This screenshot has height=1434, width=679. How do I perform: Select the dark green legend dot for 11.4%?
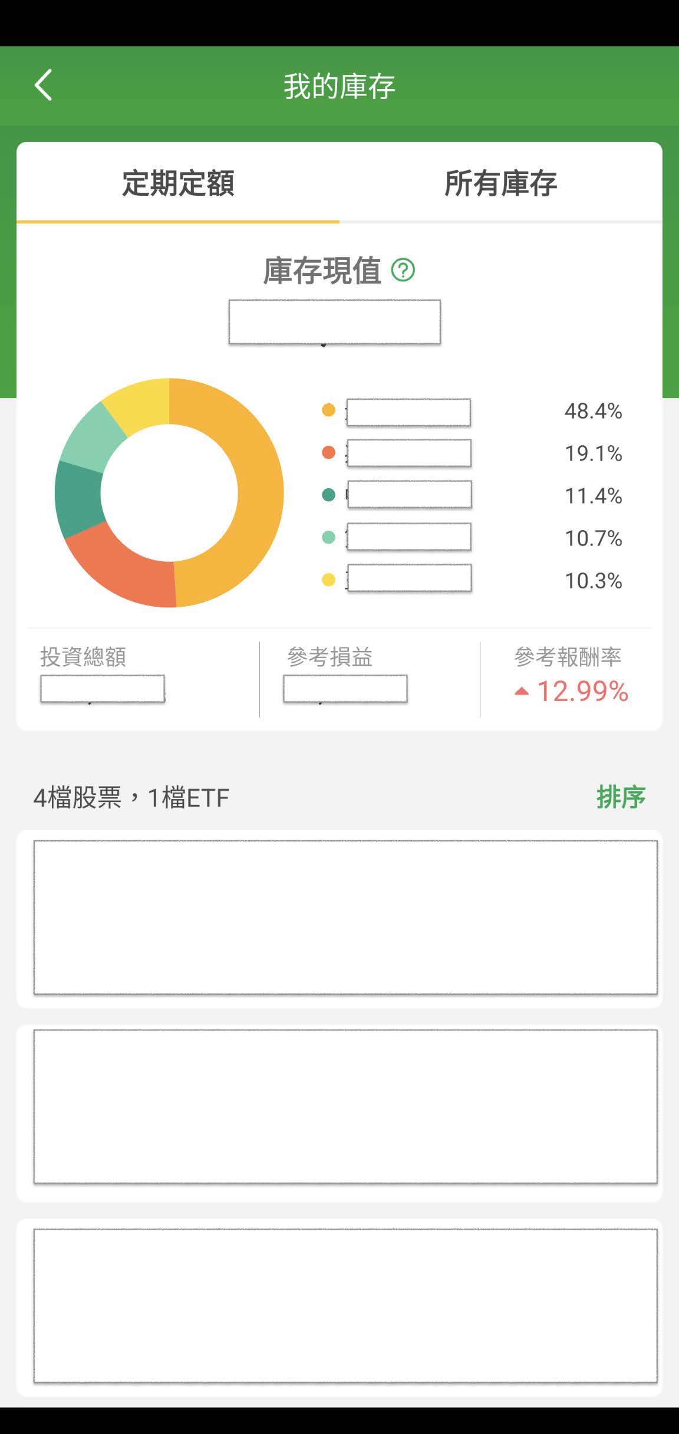pyautogui.click(x=328, y=495)
